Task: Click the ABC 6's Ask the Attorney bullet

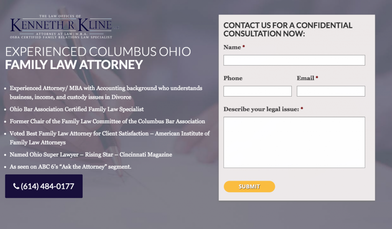Action: pyautogui.click(x=70, y=167)
